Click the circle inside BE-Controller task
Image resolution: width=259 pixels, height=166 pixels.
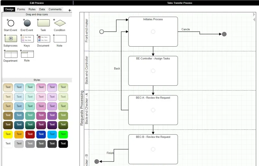coord(153,71)
